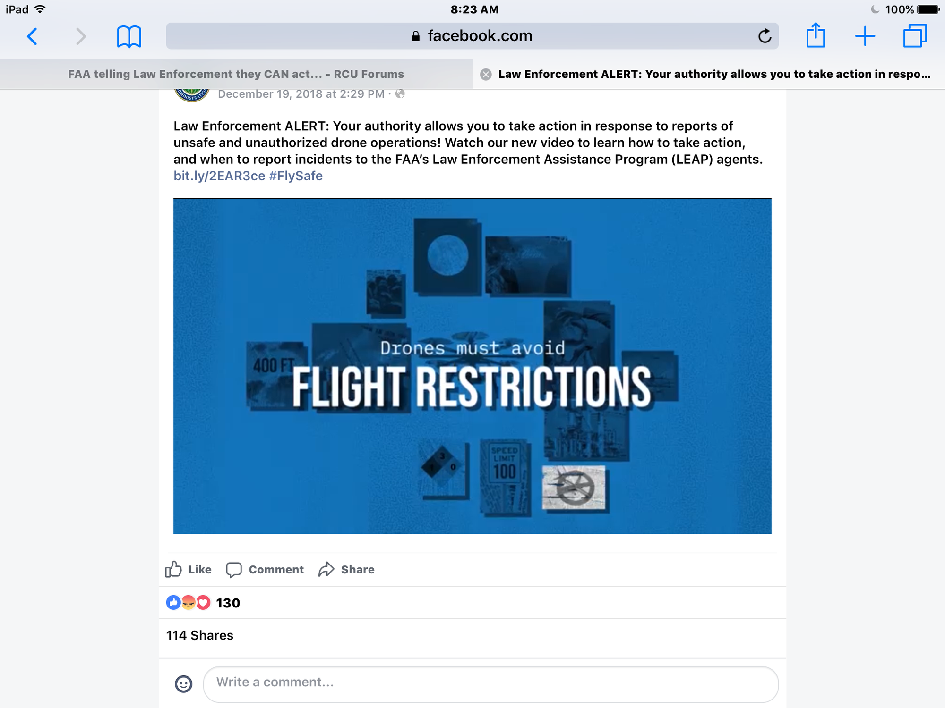
Task: Focus the Write a comment field
Action: [490, 684]
